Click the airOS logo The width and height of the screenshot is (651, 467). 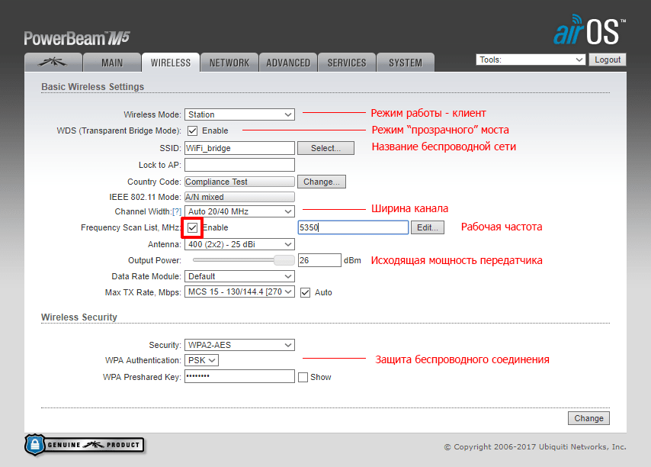click(x=588, y=31)
